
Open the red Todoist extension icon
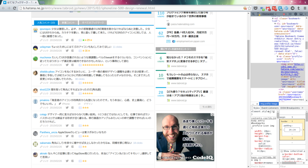pos(275,8)
